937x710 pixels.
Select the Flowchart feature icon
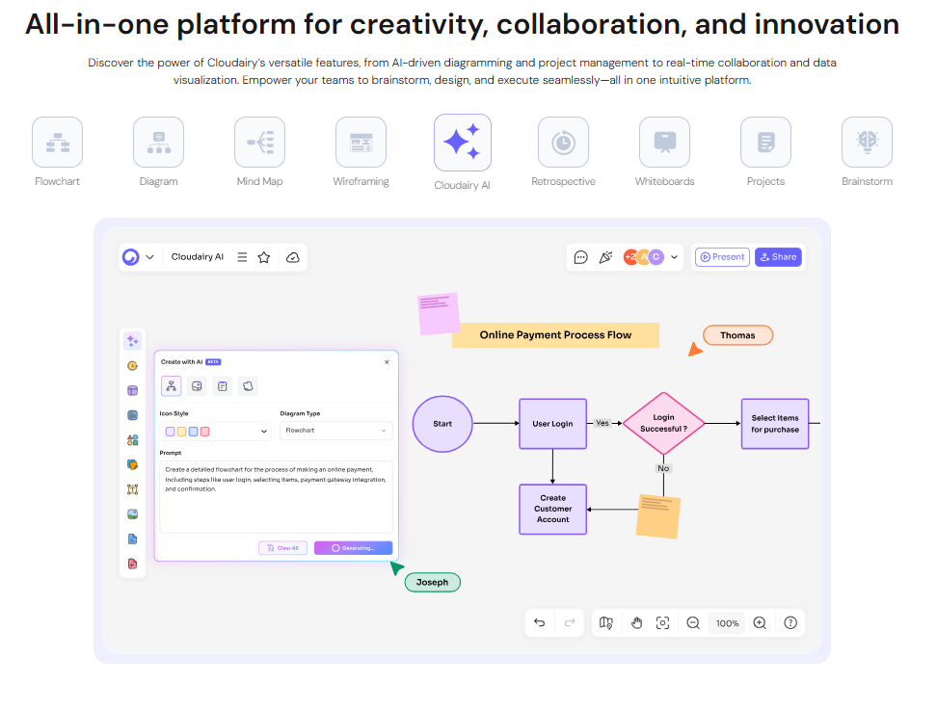click(x=58, y=143)
